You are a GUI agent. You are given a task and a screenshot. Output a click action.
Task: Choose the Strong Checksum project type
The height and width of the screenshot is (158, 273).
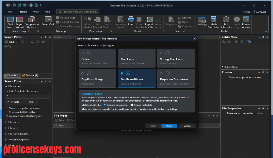176,58
